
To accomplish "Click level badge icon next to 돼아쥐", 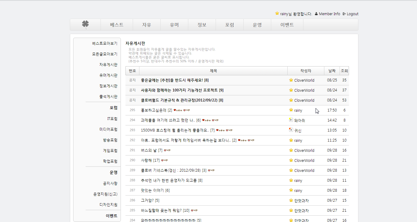I will pyautogui.click(x=291, y=120).
